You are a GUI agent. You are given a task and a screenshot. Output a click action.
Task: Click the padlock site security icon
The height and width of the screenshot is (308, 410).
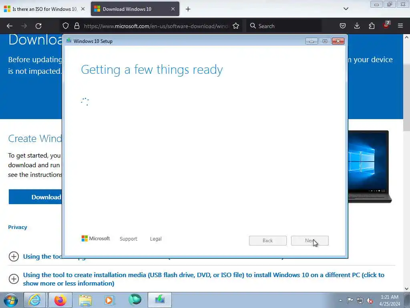(x=76, y=26)
